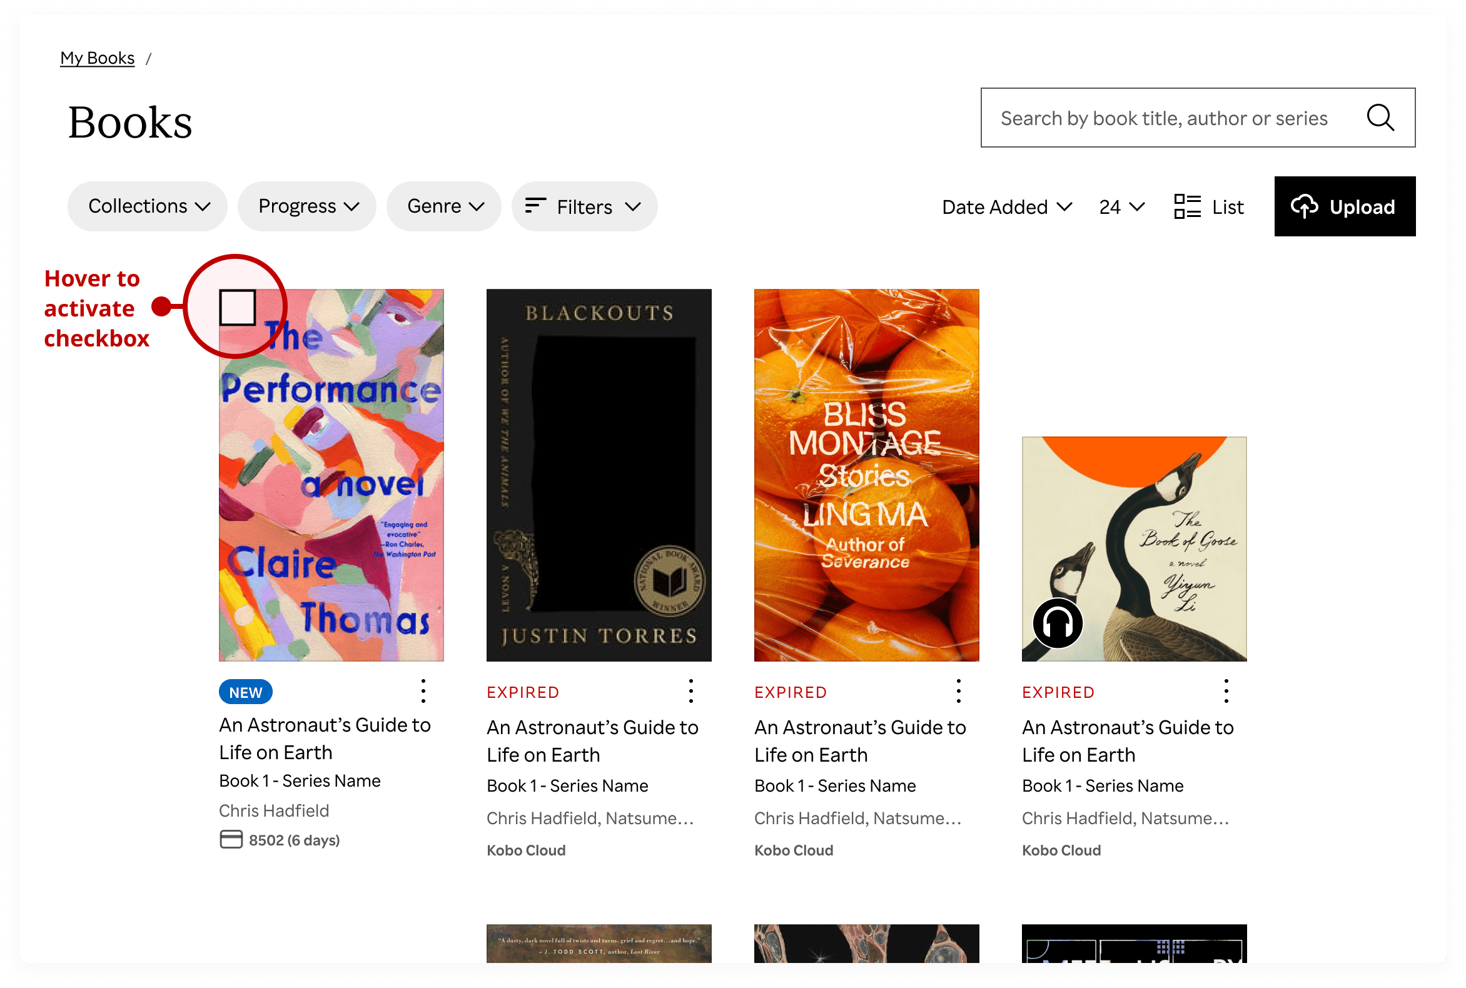Image resolution: width=1466 pixels, height=988 pixels.
Task: Open the Filters dropdown
Action: (x=585, y=207)
